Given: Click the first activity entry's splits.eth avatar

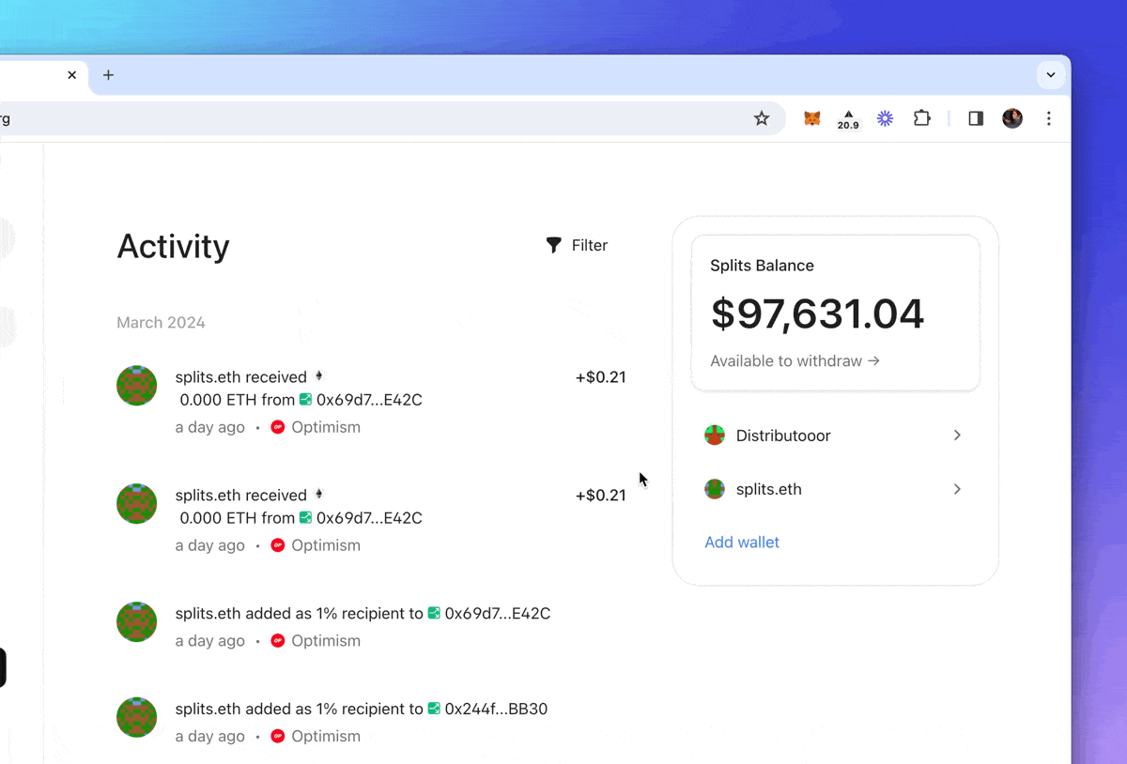Looking at the screenshot, I should tap(136, 386).
